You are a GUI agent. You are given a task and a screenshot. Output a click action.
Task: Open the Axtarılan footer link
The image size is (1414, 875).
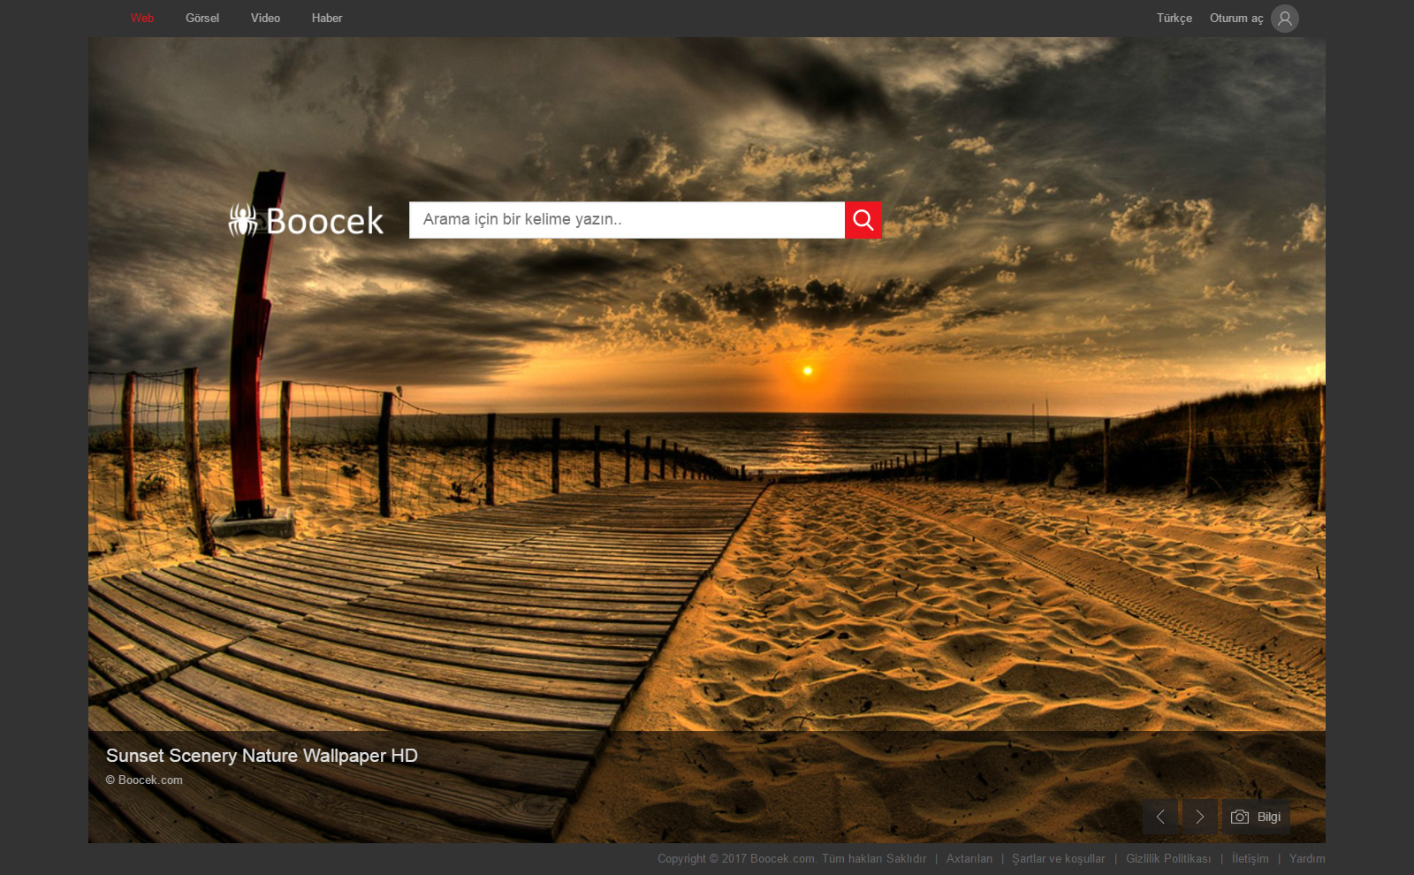[x=969, y=858]
